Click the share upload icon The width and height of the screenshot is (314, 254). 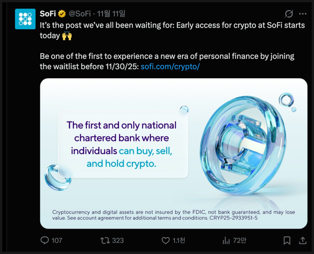(303, 240)
